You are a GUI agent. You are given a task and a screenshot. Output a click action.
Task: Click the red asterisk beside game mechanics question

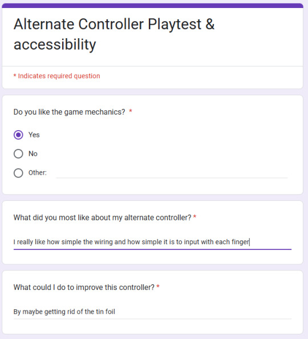pyautogui.click(x=131, y=111)
